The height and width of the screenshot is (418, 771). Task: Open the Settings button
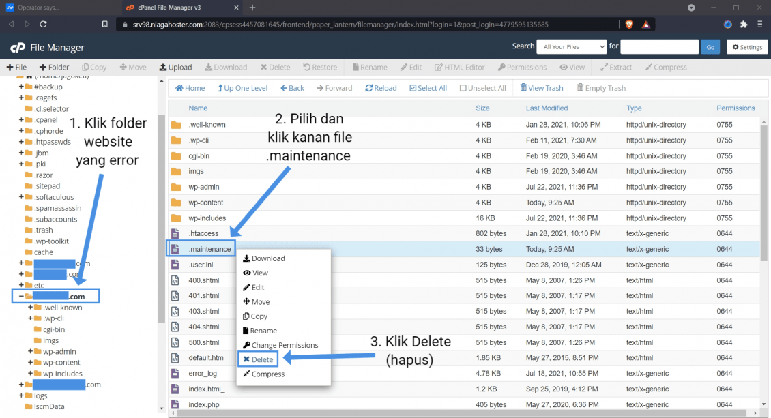click(x=746, y=47)
